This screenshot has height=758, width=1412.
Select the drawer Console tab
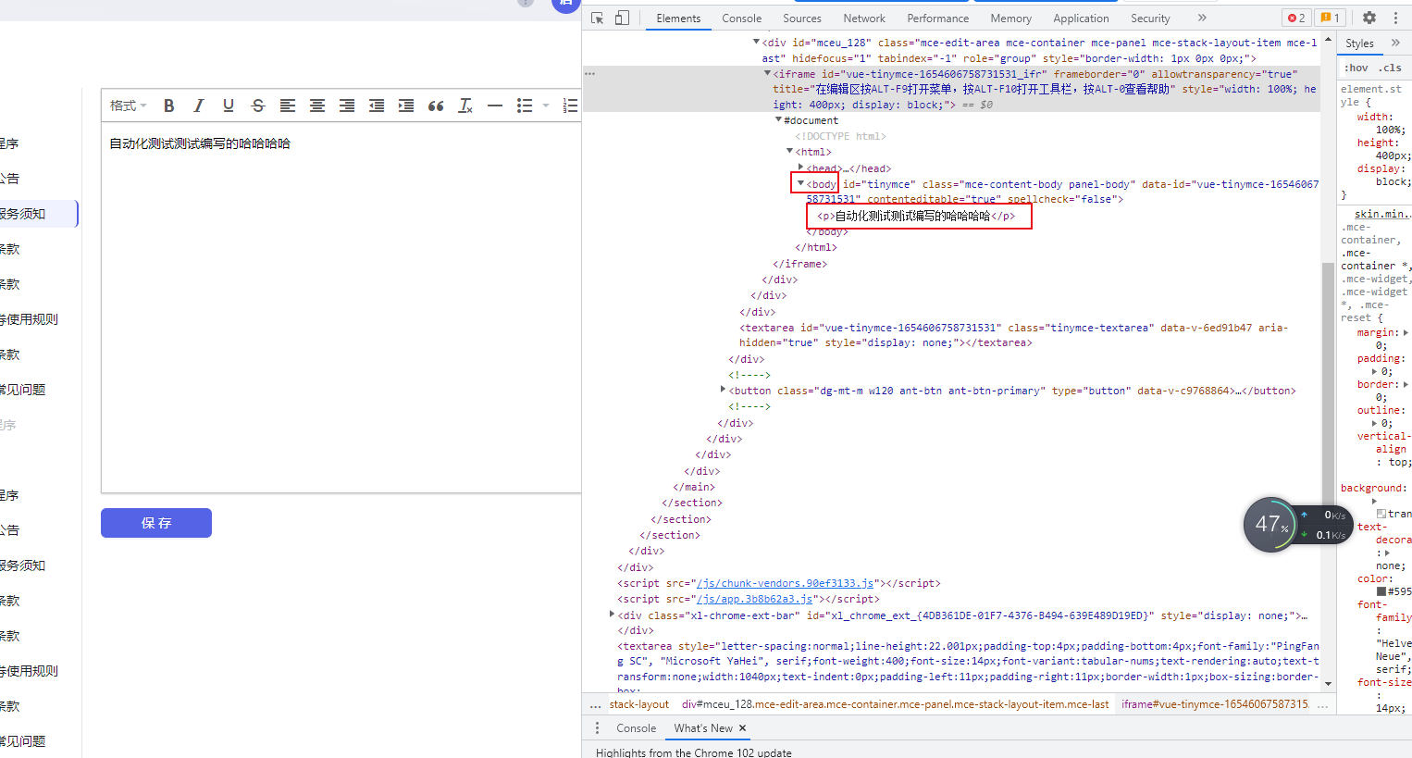coord(636,728)
